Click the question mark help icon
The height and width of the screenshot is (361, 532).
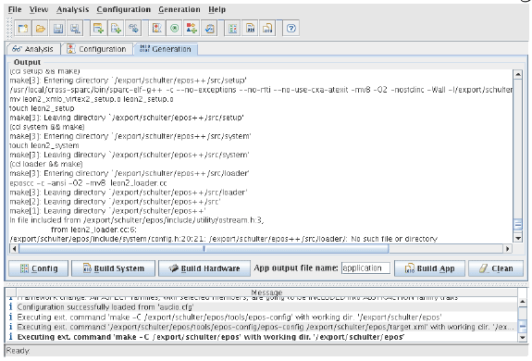(x=291, y=29)
